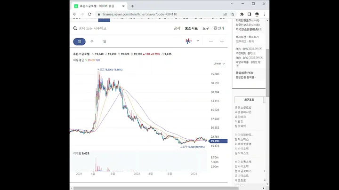Toggle the 120-day moving average line
Image resolution: width=339 pixels, height=190 pixels.
pos(97,60)
